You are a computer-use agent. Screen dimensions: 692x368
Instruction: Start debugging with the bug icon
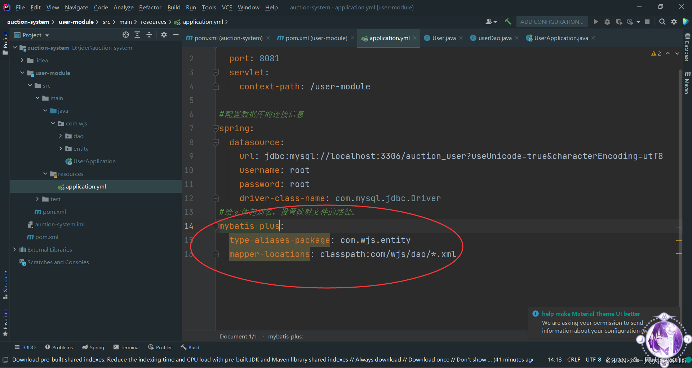[x=607, y=22]
